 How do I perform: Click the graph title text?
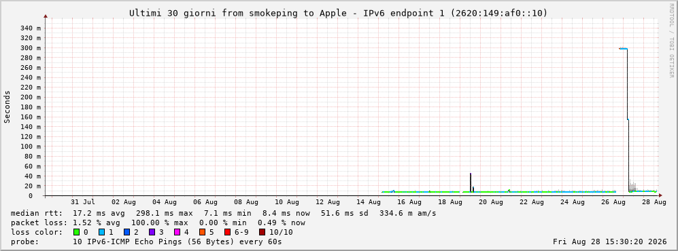point(339,14)
